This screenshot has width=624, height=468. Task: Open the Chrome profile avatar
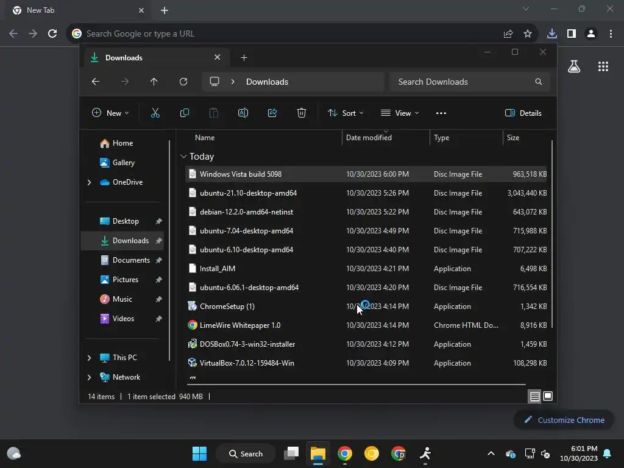click(591, 34)
